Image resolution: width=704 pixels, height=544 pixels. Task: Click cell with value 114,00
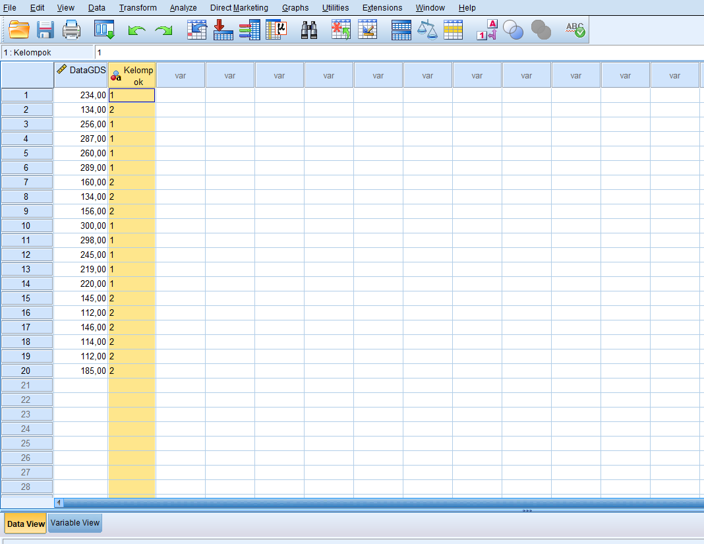[x=81, y=342]
